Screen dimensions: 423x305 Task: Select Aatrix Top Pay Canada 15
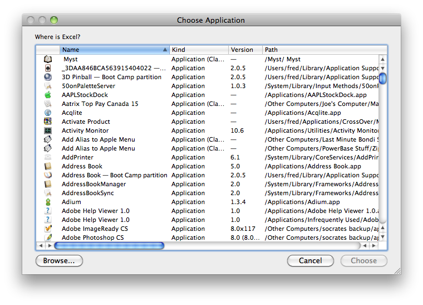(x=100, y=104)
